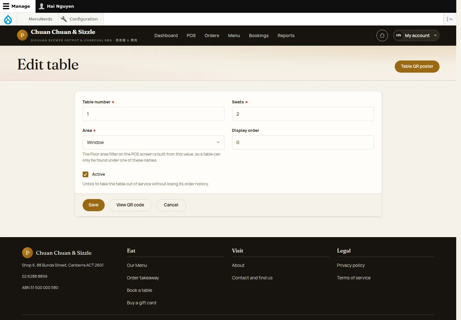Navigate to Bookings
This screenshot has width=461, height=320.
coord(259,36)
